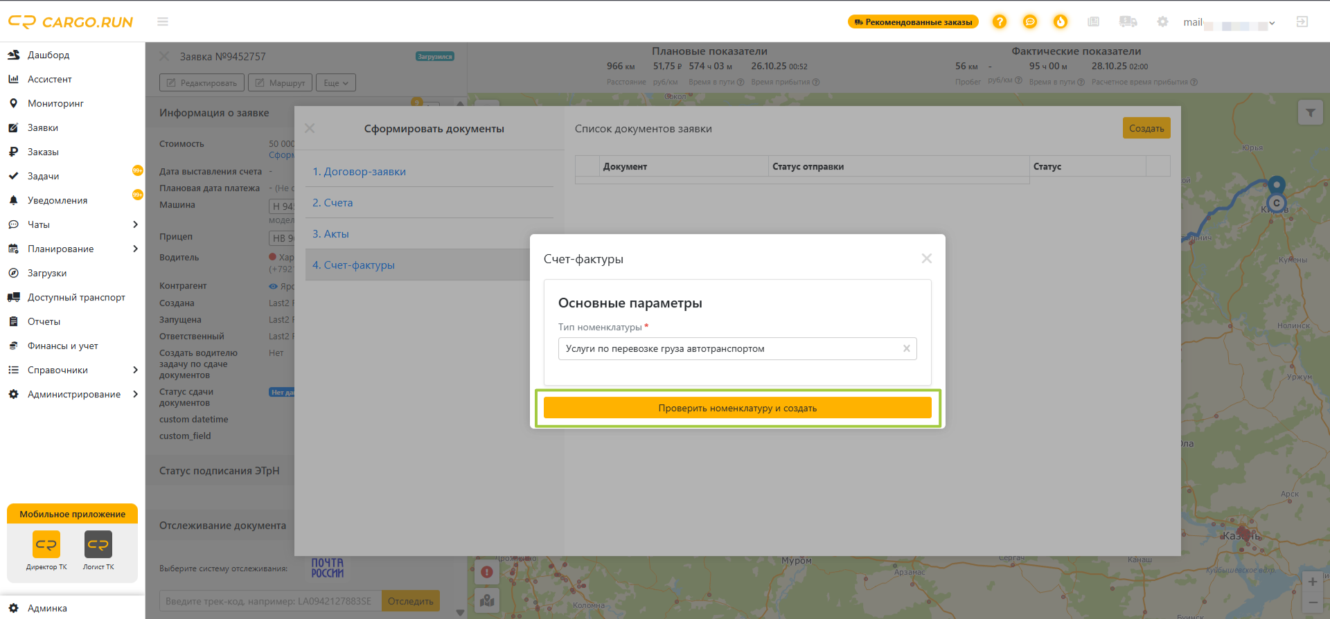Click the orange flame icon in header

[1061, 21]
